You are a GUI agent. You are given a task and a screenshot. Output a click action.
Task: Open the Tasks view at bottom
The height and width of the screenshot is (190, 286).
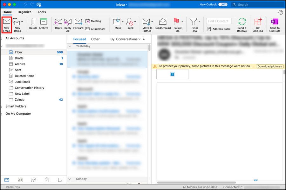[x=47, y=180]
